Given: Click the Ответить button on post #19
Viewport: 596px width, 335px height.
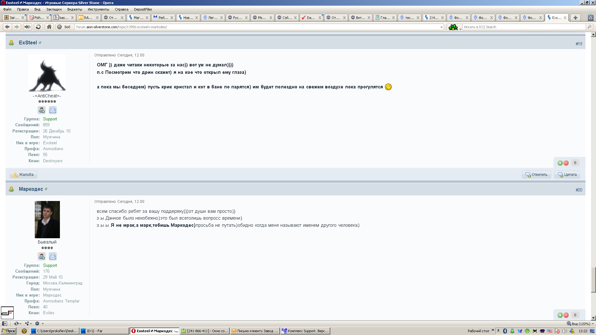Looking at the screenshot, I should pyautogui.click(x=536, y=175).
